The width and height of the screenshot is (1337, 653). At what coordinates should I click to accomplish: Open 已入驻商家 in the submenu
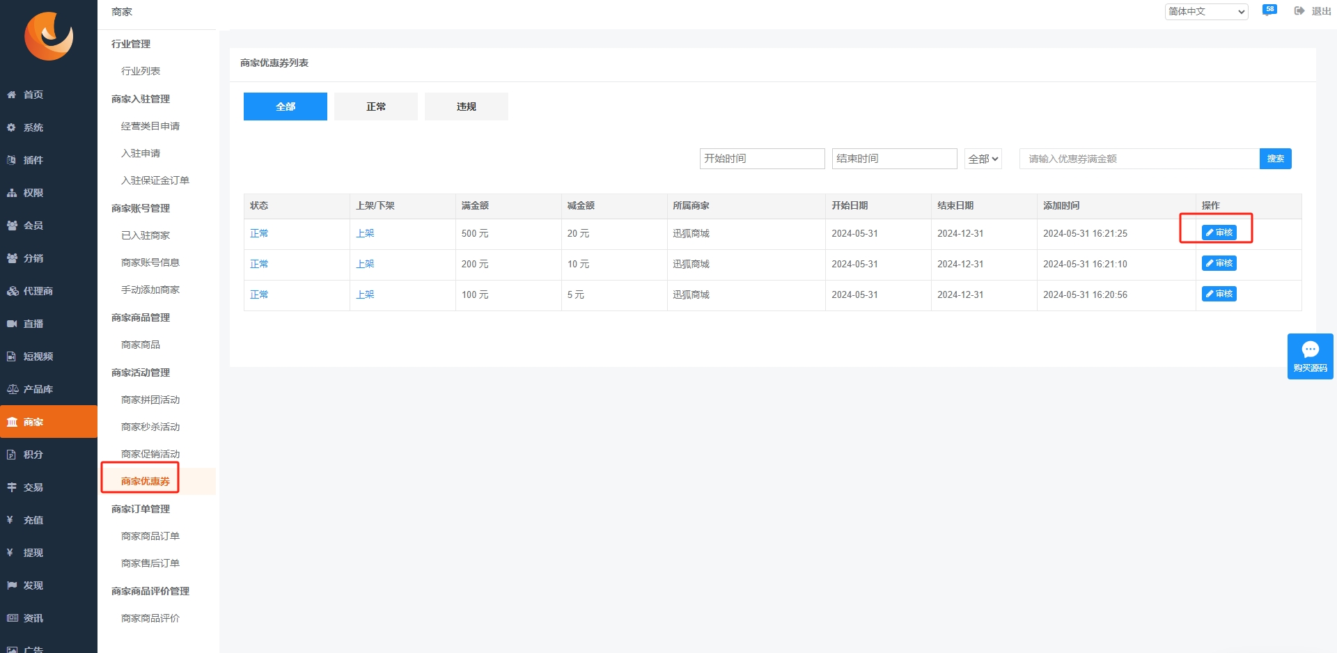146,235
